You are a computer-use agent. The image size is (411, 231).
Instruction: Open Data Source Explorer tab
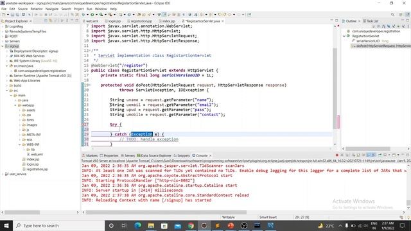coord(154,155)
